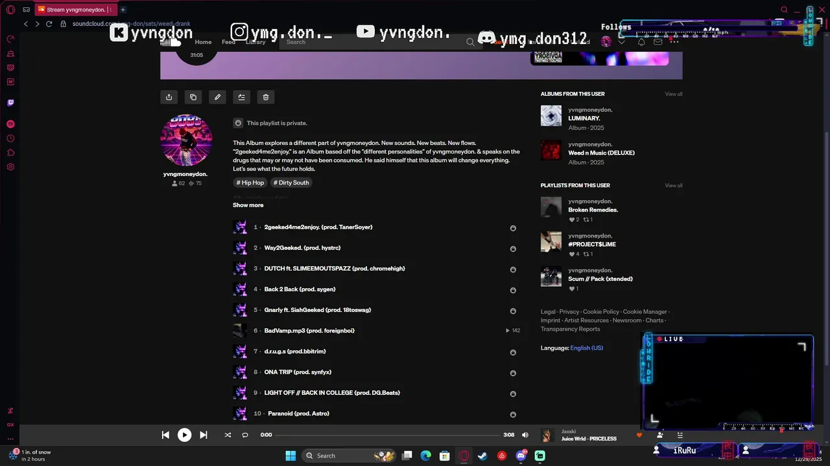Skip to the next track
This screenshot has height=466, width=830.
(204, 435)
